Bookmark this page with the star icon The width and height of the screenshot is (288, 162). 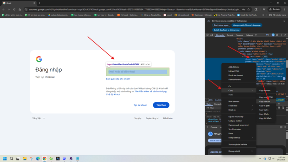point(249,9)
